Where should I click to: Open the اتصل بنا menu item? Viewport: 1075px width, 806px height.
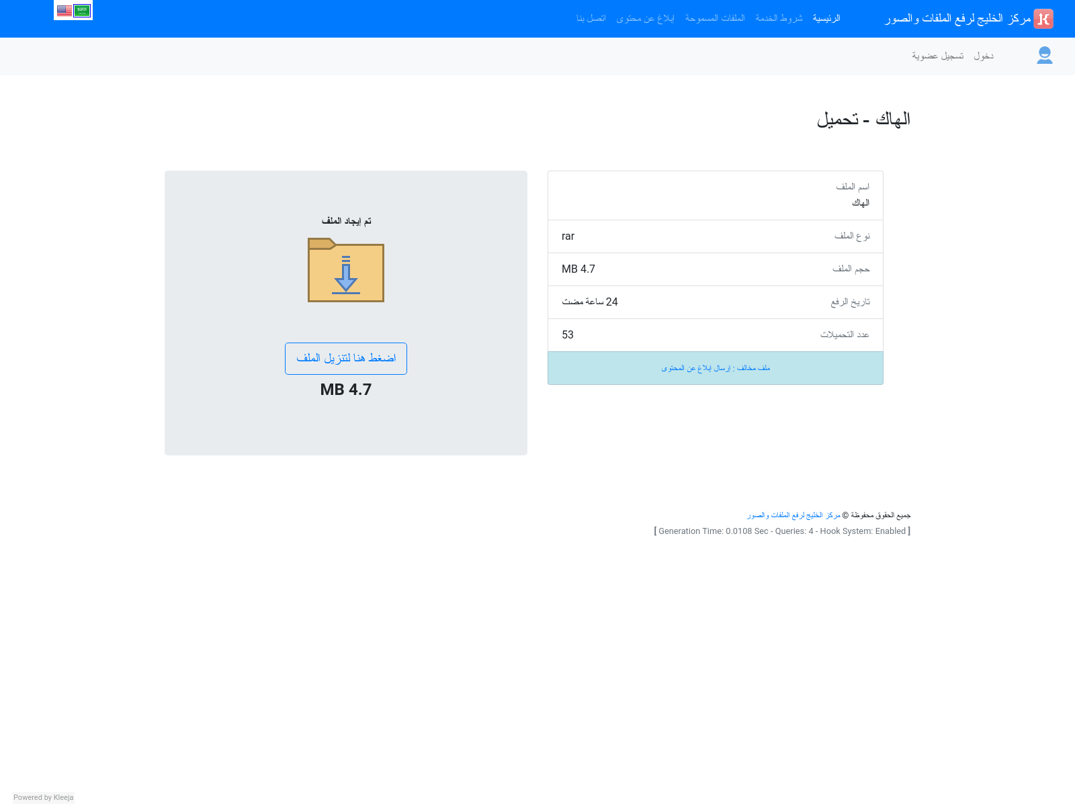click(x=591, y=19)
